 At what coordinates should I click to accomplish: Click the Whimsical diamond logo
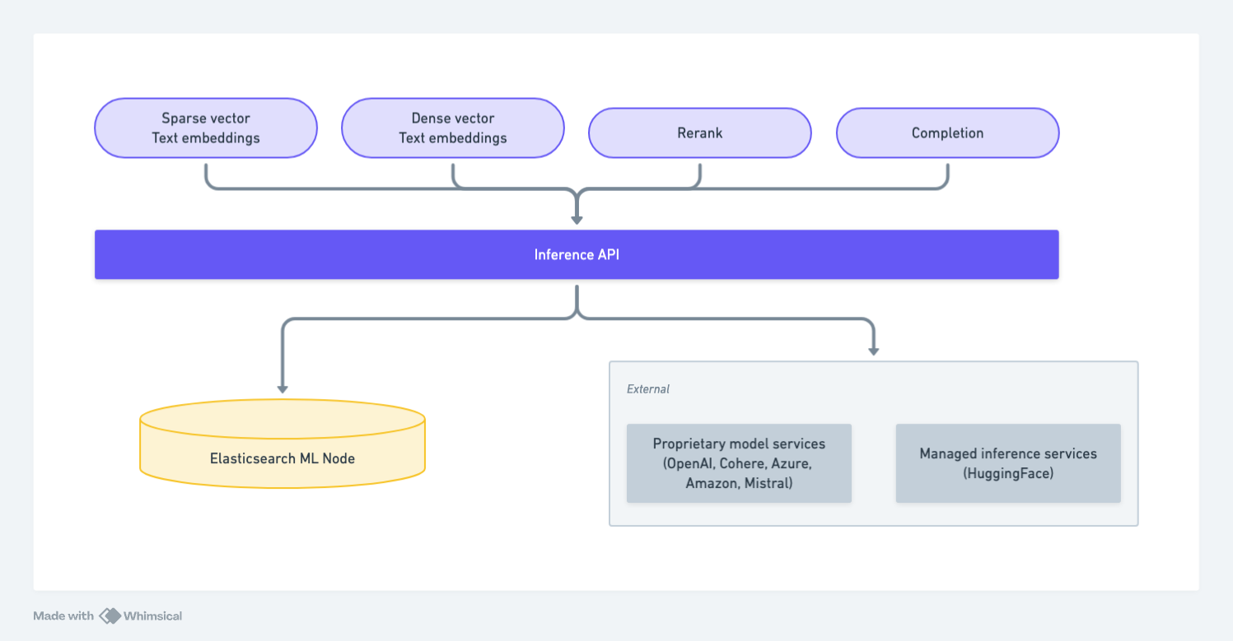pos(110,615)
